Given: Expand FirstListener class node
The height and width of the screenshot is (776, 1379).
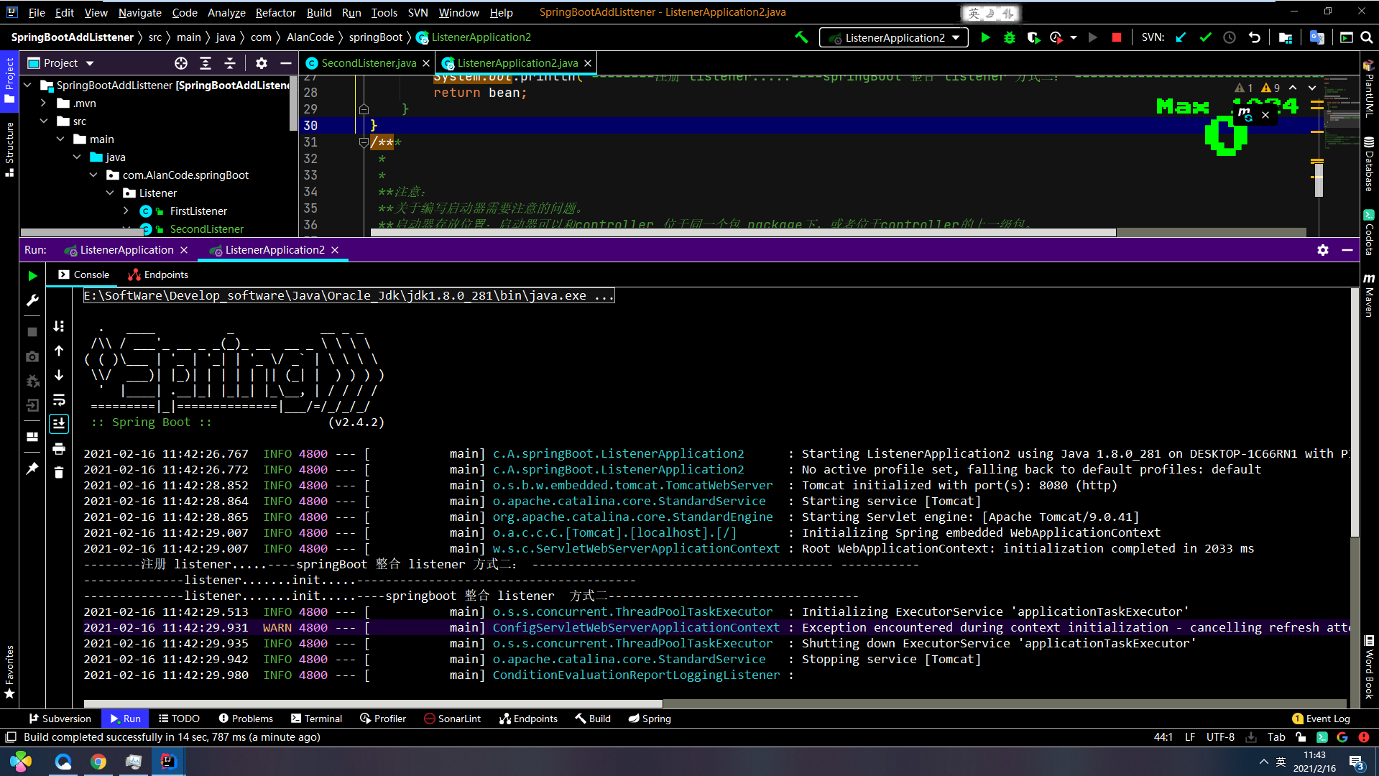Looking at the screenshot, I should point(126,211).
